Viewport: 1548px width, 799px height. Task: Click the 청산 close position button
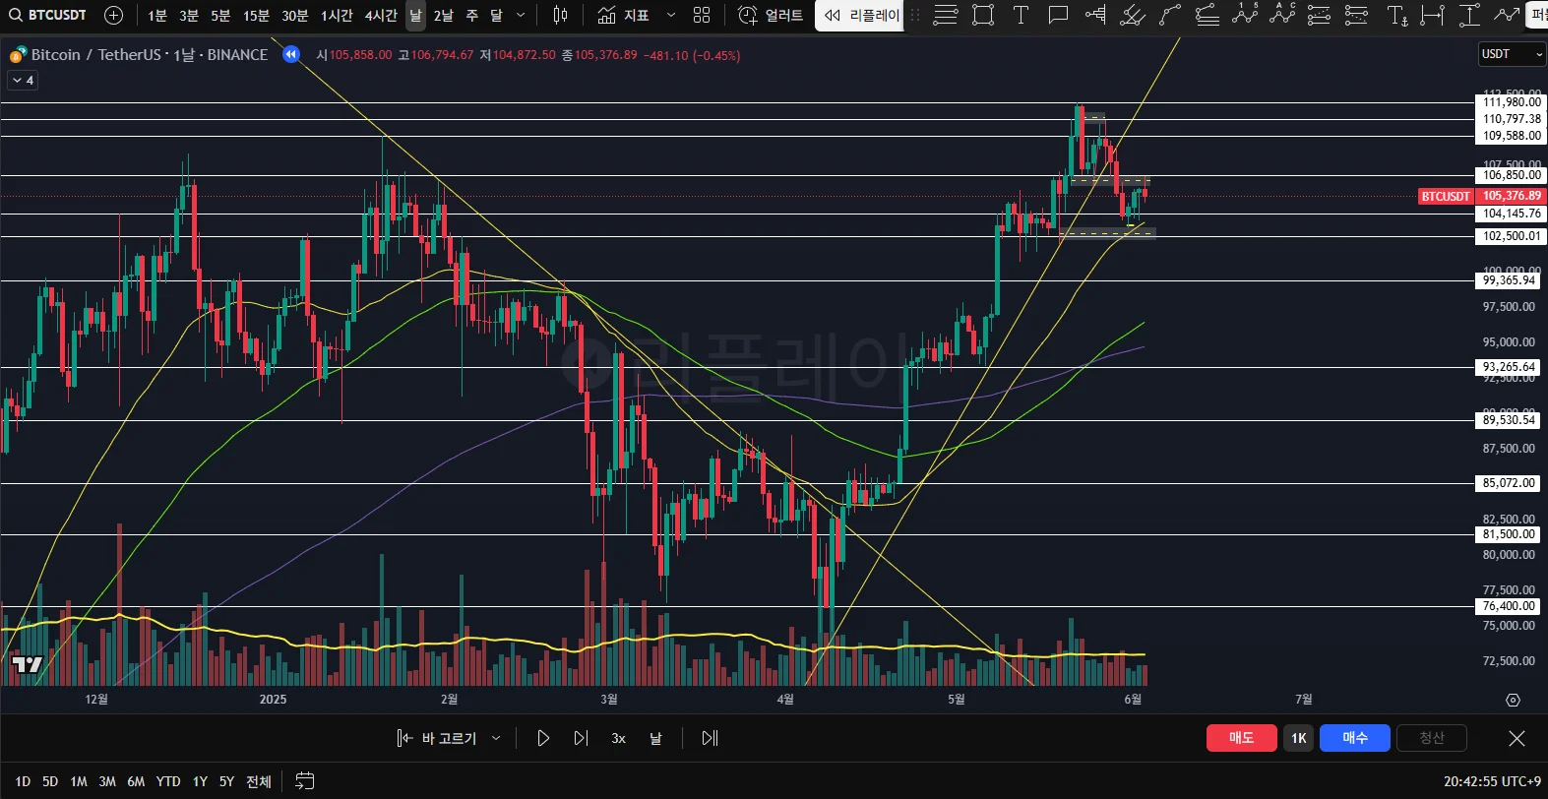click(x=1432, y=738)
